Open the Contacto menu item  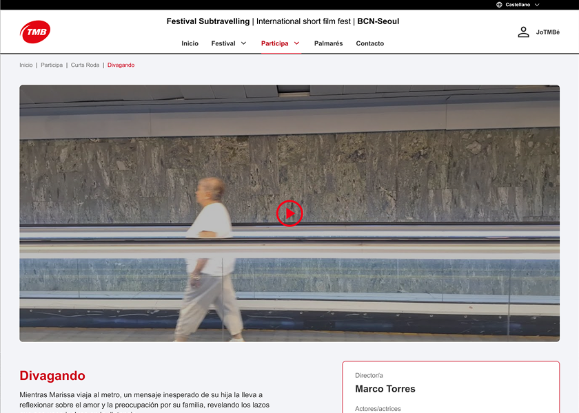[370, 43]
